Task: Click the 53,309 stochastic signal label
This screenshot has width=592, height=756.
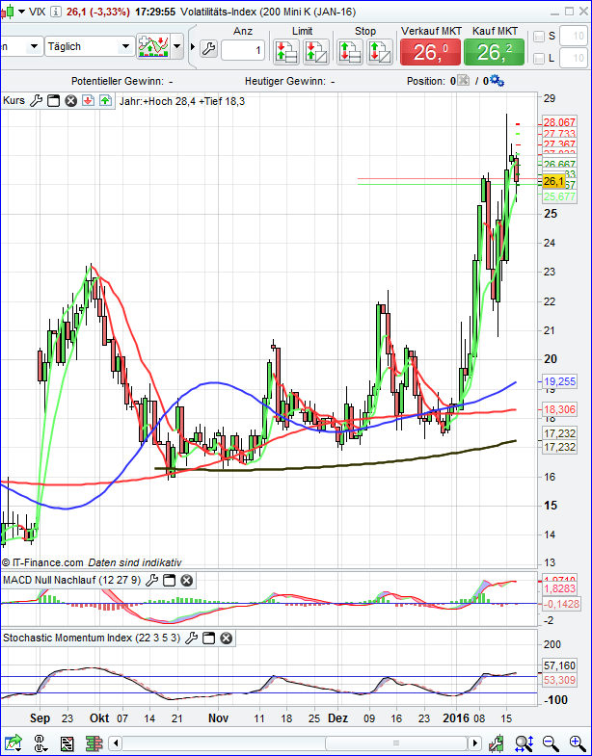Action: click(559, 680)
